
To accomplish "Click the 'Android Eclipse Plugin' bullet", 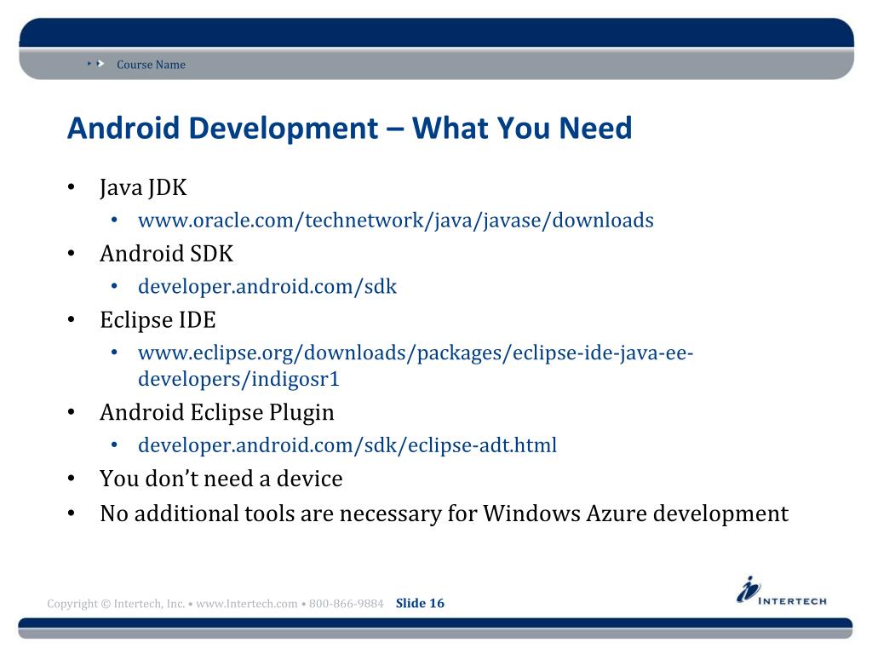I will tap(217, 413).
